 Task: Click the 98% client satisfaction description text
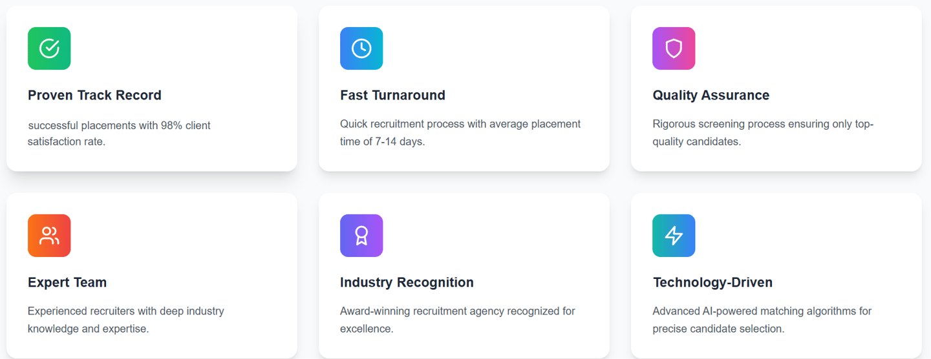tap(119, 133)
